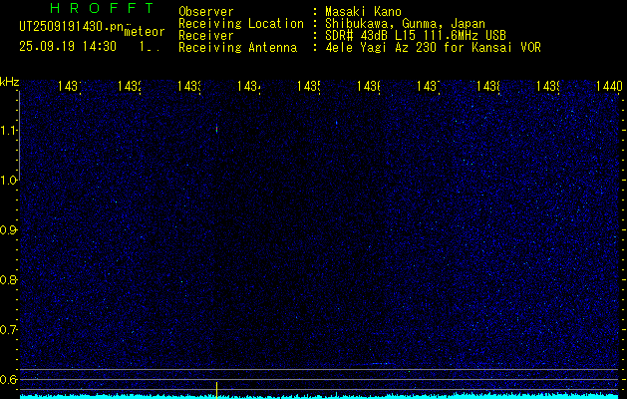
Task: Click the 1431 time axis label
Action: pyautogui.click(x=70, y=86)
